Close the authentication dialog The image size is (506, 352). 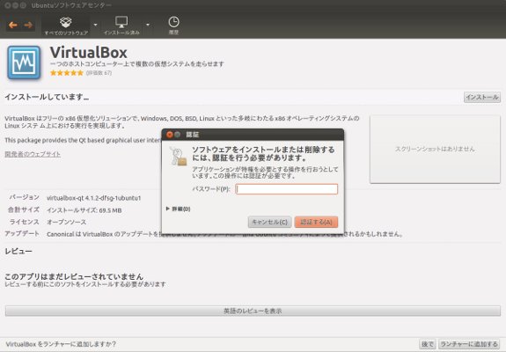(x=170, y=135)
